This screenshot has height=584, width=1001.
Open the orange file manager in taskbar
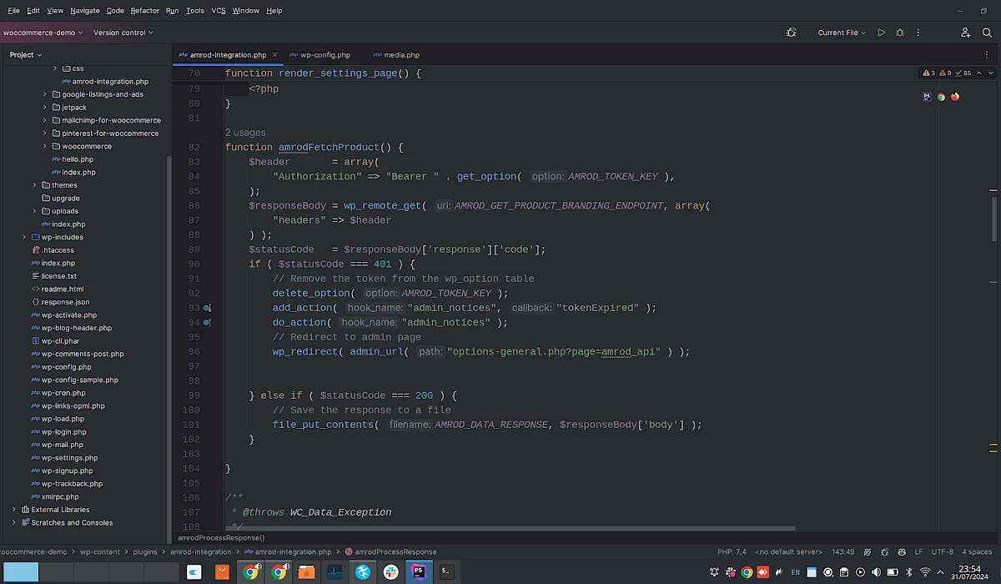(x=306, y=571)
